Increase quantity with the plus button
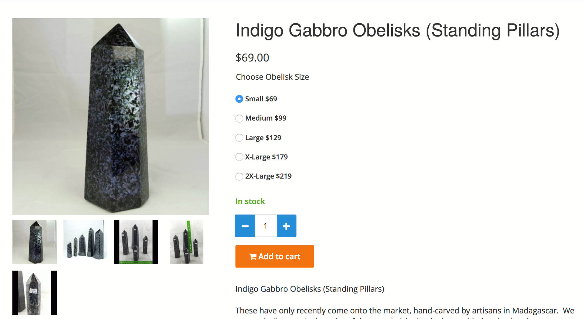Image resolution: width=585 pixels, height=319 pixels. [x=286, y=226]
